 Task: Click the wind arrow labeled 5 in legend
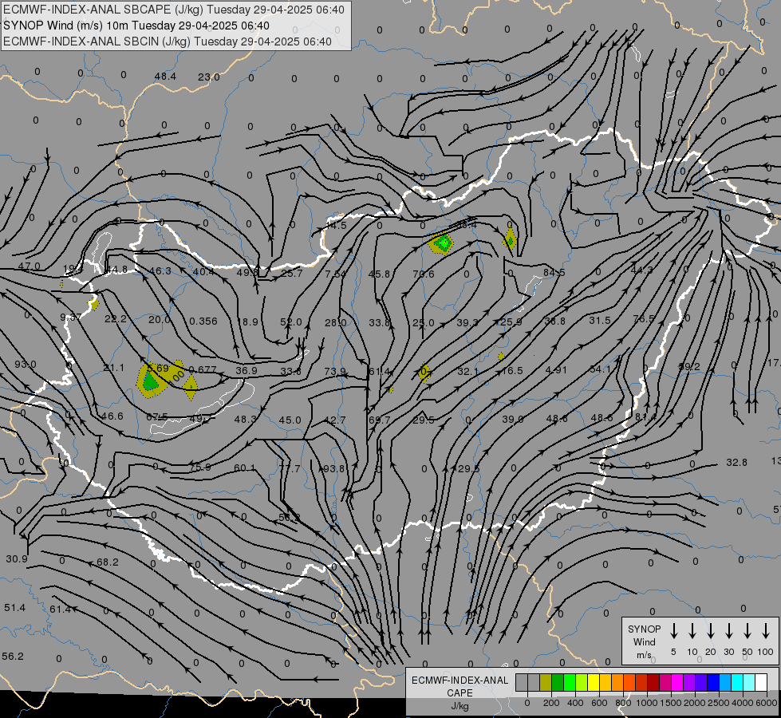click(673, 631)
